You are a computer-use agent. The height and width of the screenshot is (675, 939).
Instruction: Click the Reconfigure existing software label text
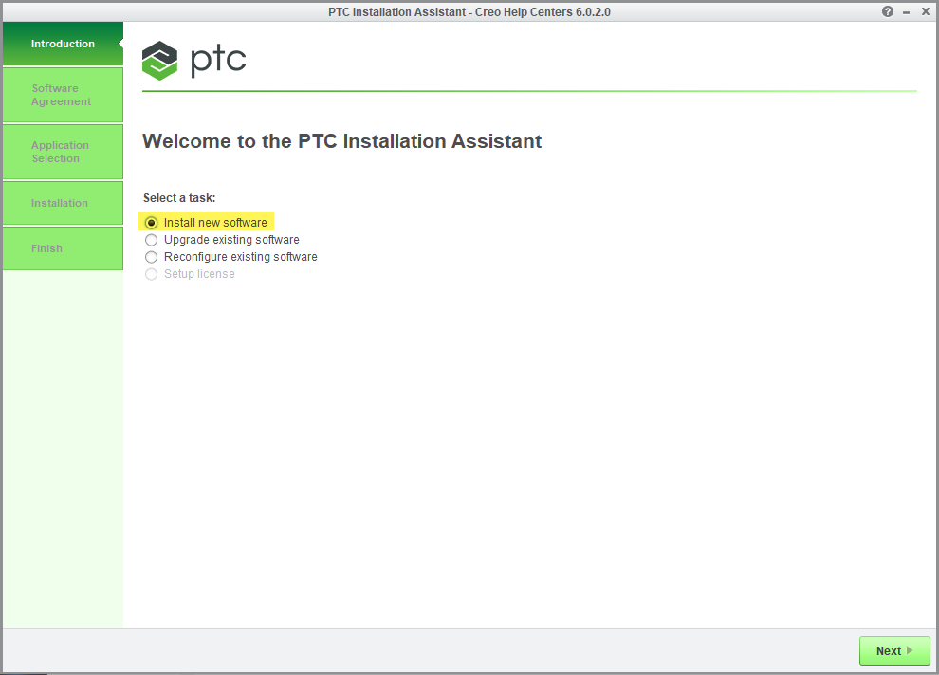point(240,257)
